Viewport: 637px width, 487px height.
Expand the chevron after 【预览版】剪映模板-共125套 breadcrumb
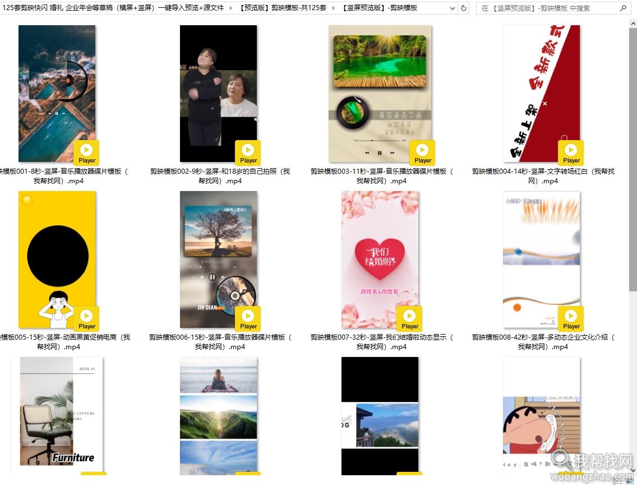[x=333, y=8]
